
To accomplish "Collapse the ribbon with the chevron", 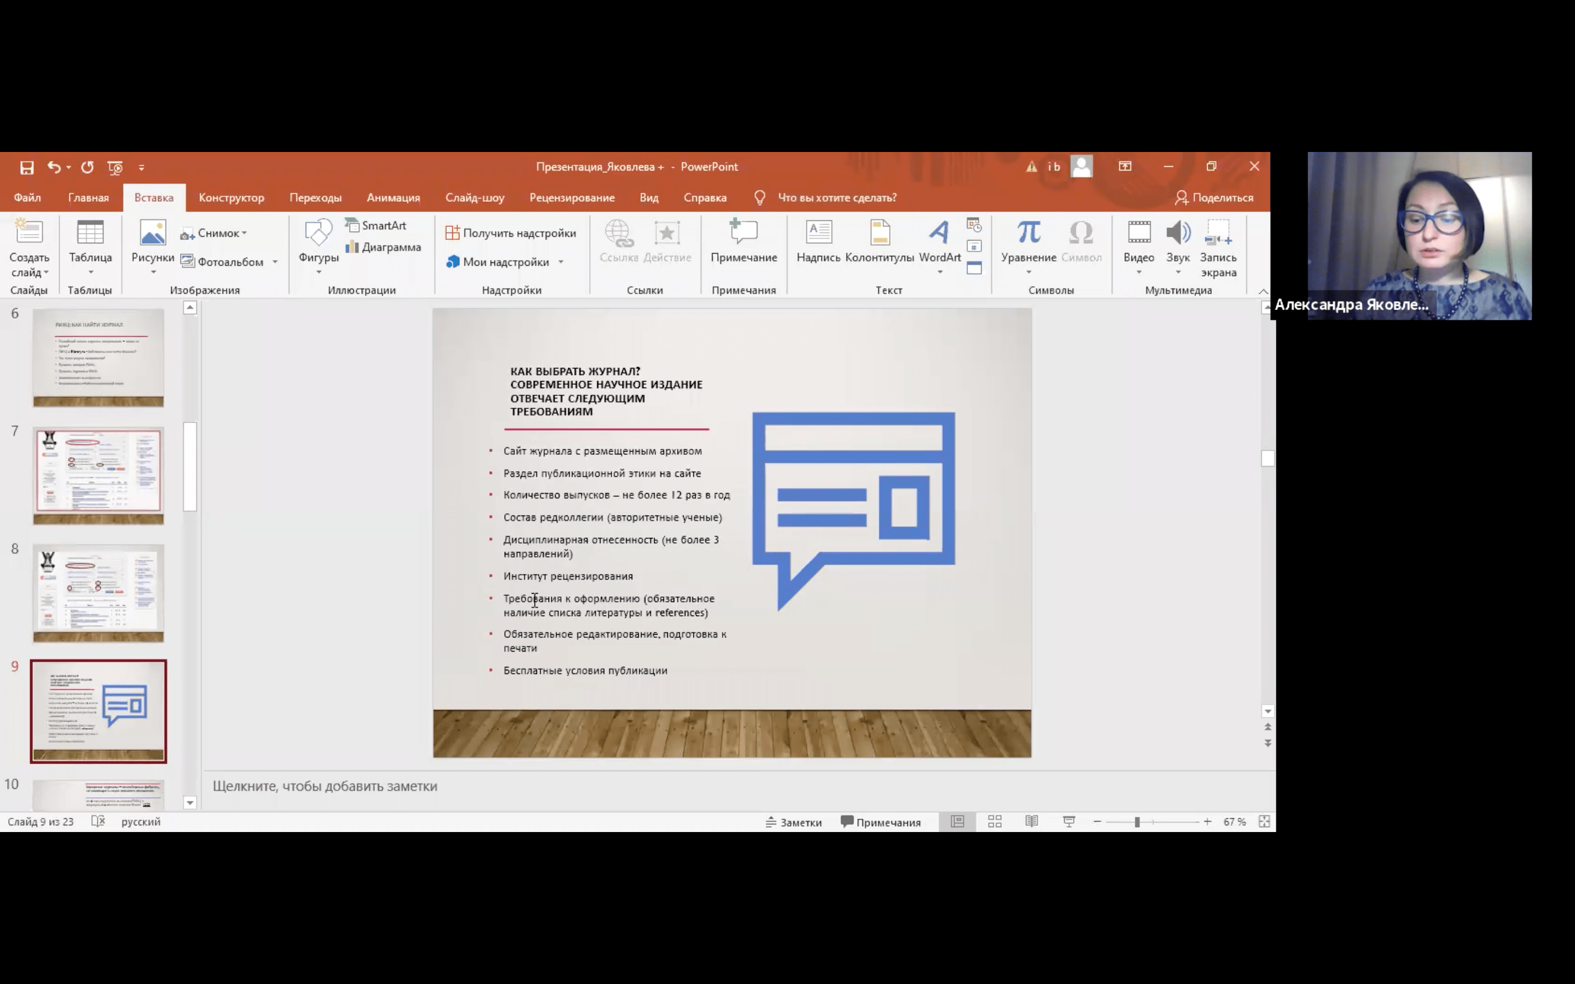I will coord(1263,291).
